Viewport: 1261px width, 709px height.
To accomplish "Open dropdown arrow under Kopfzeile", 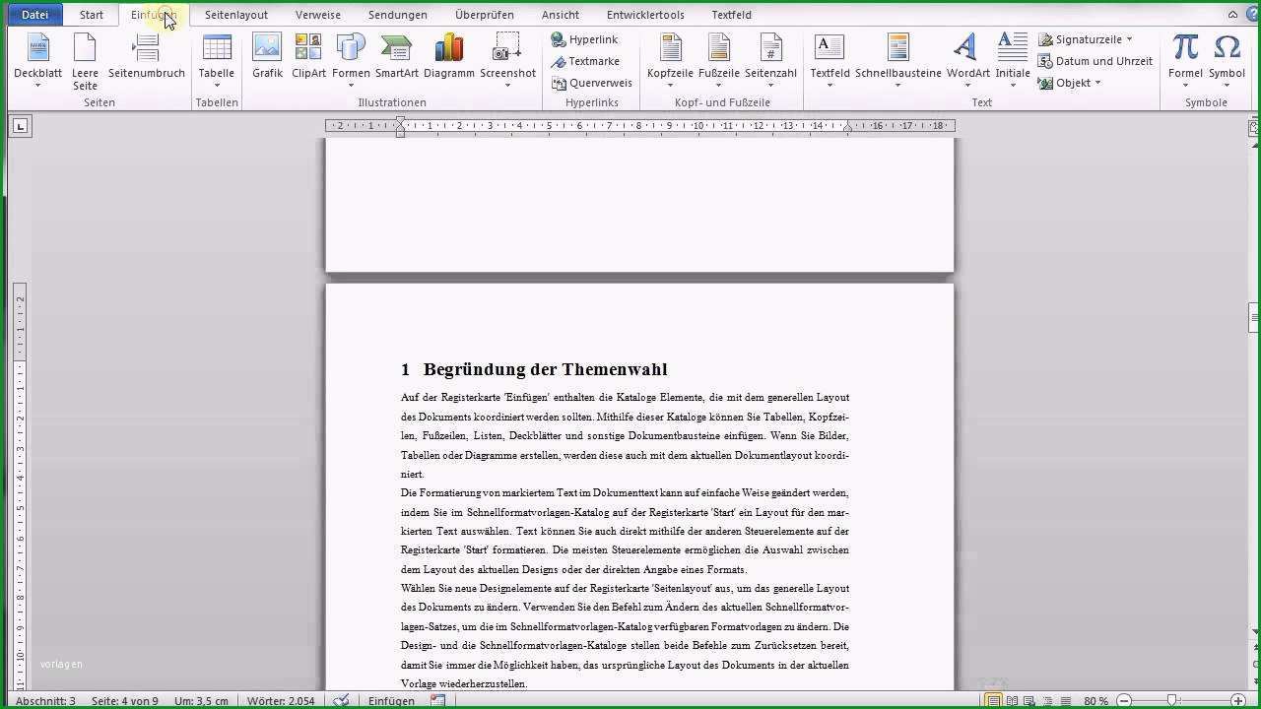I will 670,86.
